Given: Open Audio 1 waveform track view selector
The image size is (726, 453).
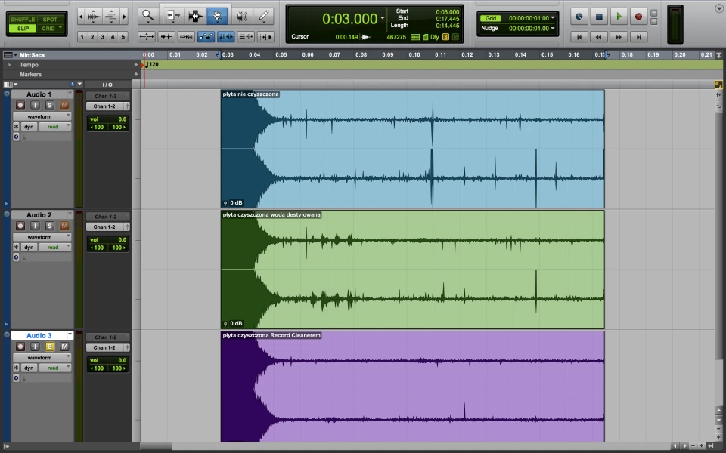Looking at the screenshot, I should pos(43,116).
